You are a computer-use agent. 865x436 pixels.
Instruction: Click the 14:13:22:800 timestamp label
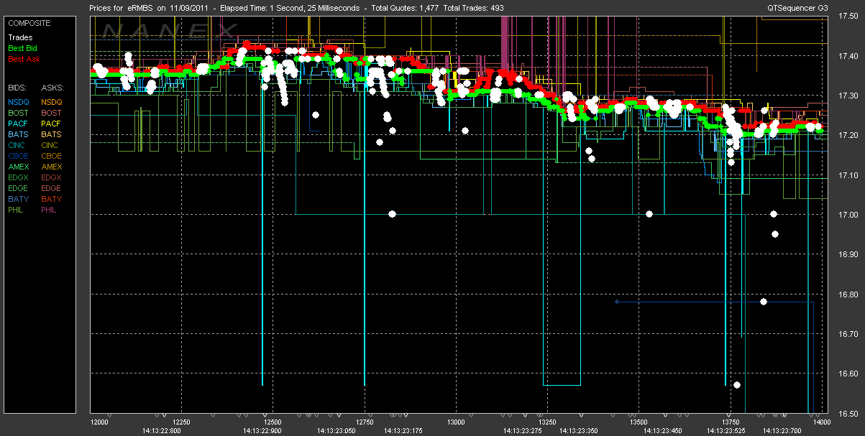pyautogui.click(x=161, y=430)
